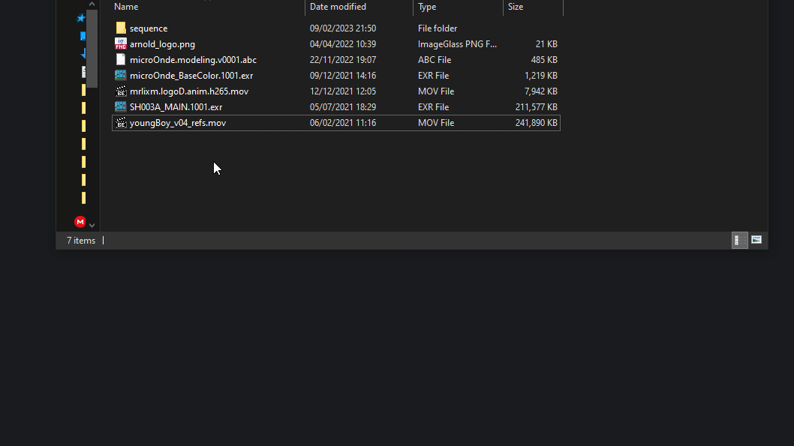Viewport: 794px width, 446px height.
Task: Sort files by Name column
Action: point(126,7)
